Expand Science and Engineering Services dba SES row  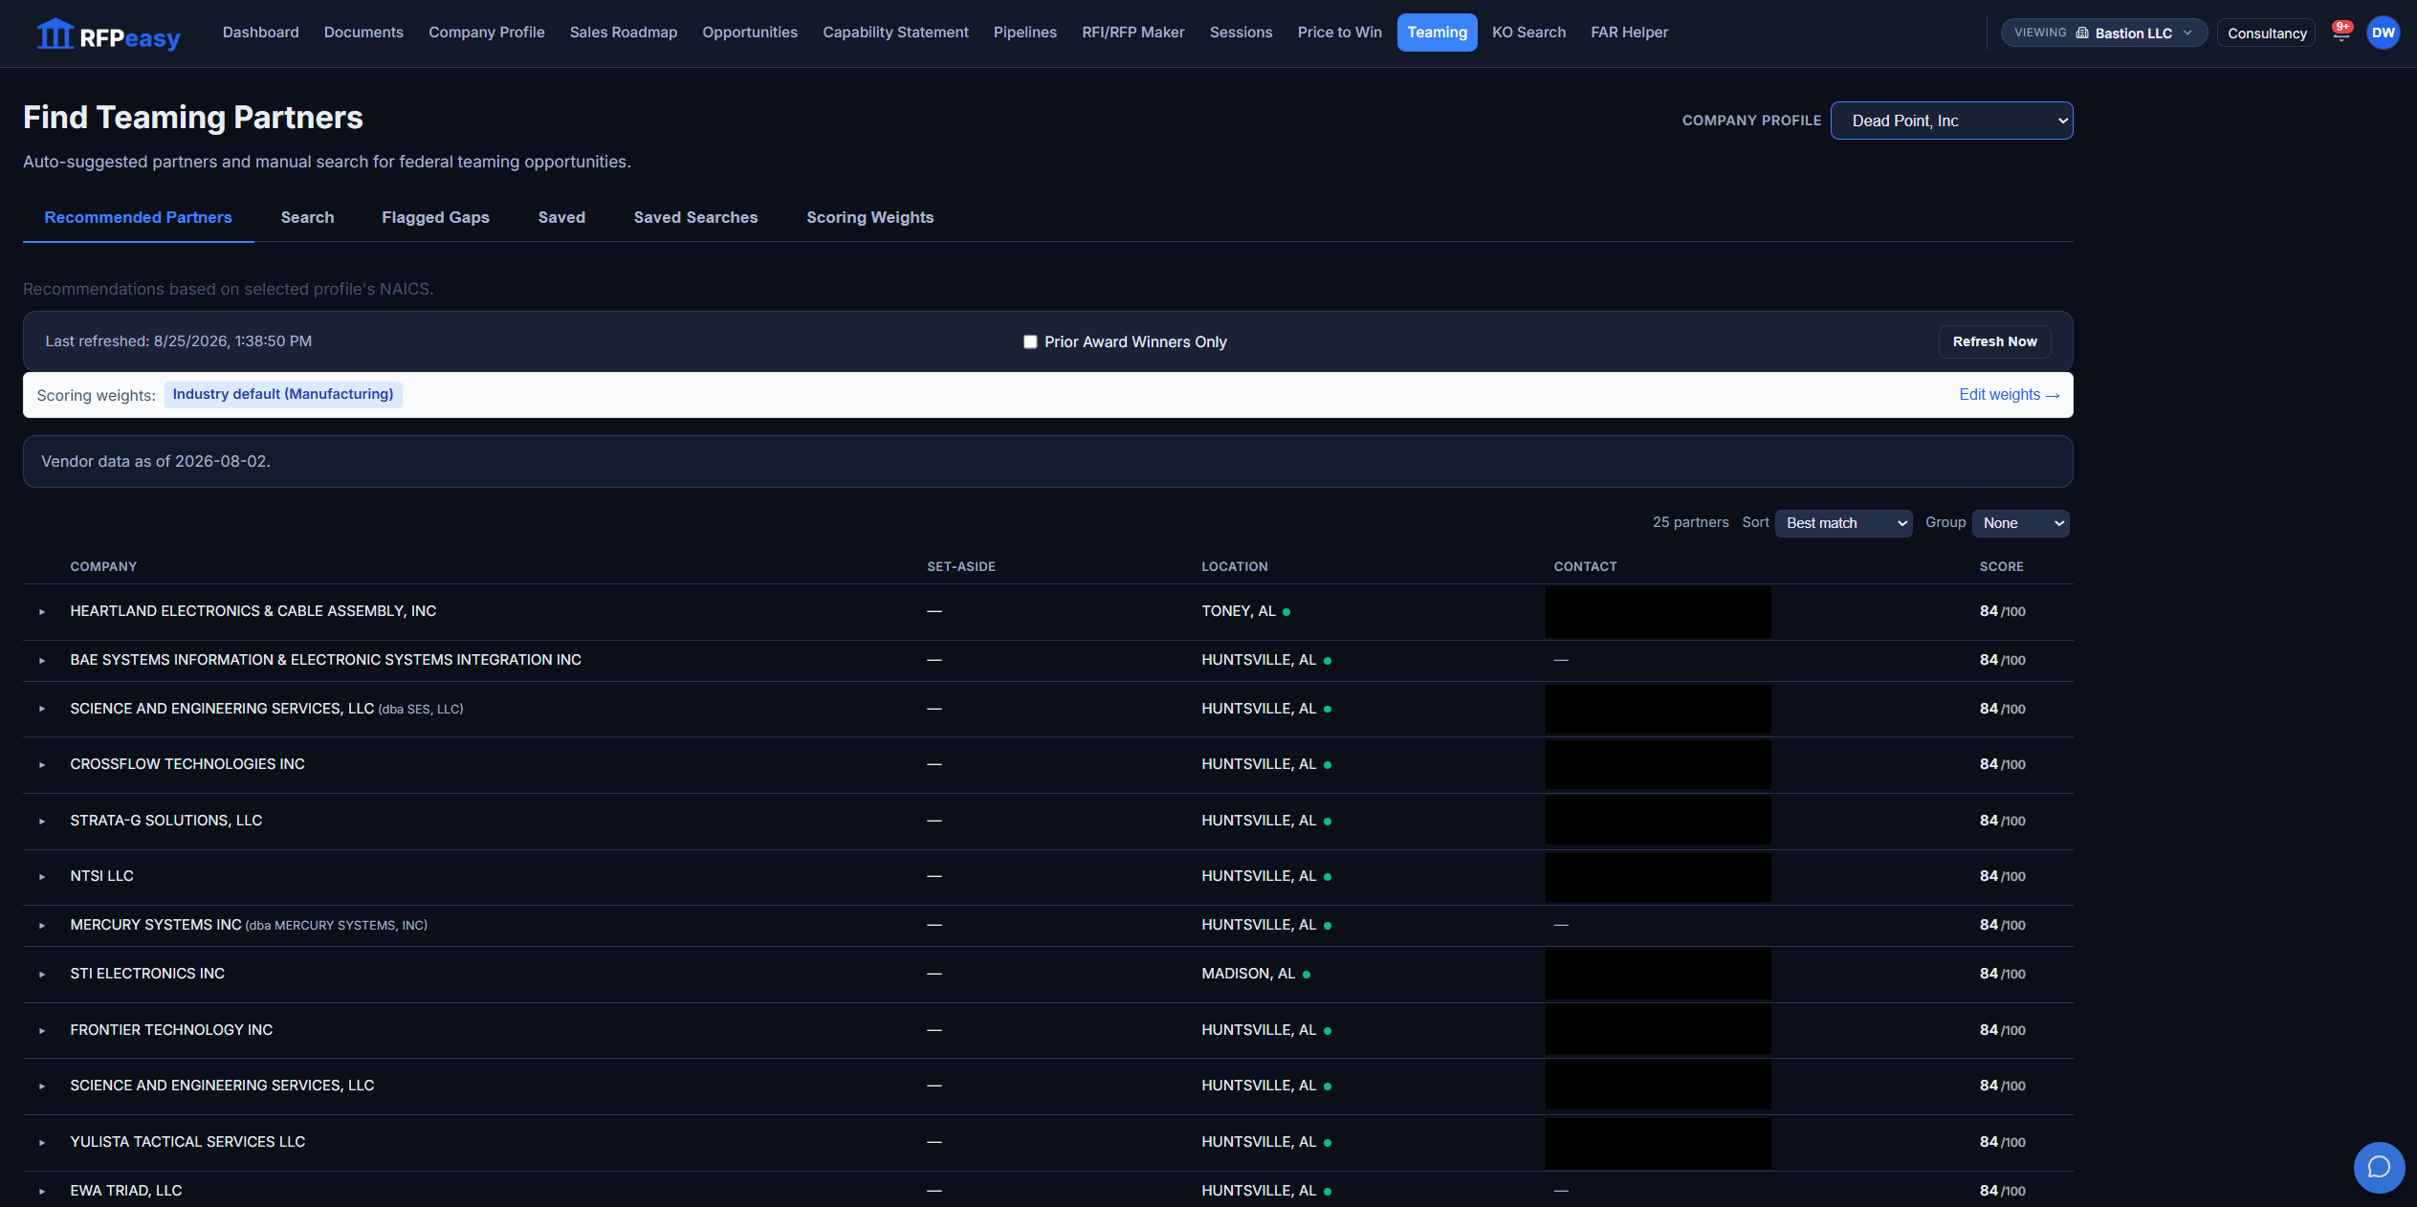pyautogui.click(x=42, y=709)
